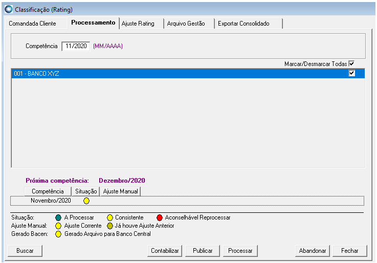377x263 pixels.
Task: Select the Novembro/2020 grid row text
Action: tap(51, 201)
